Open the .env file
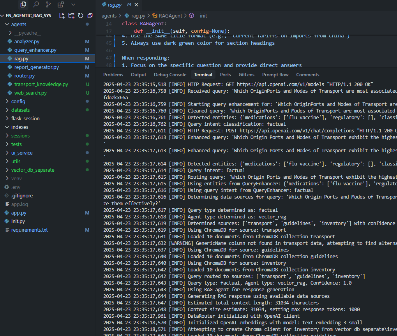 (x=16, y=187)
